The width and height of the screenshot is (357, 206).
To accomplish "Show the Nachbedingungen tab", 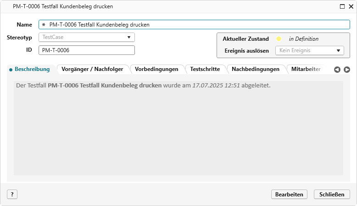I will point(256,69).
